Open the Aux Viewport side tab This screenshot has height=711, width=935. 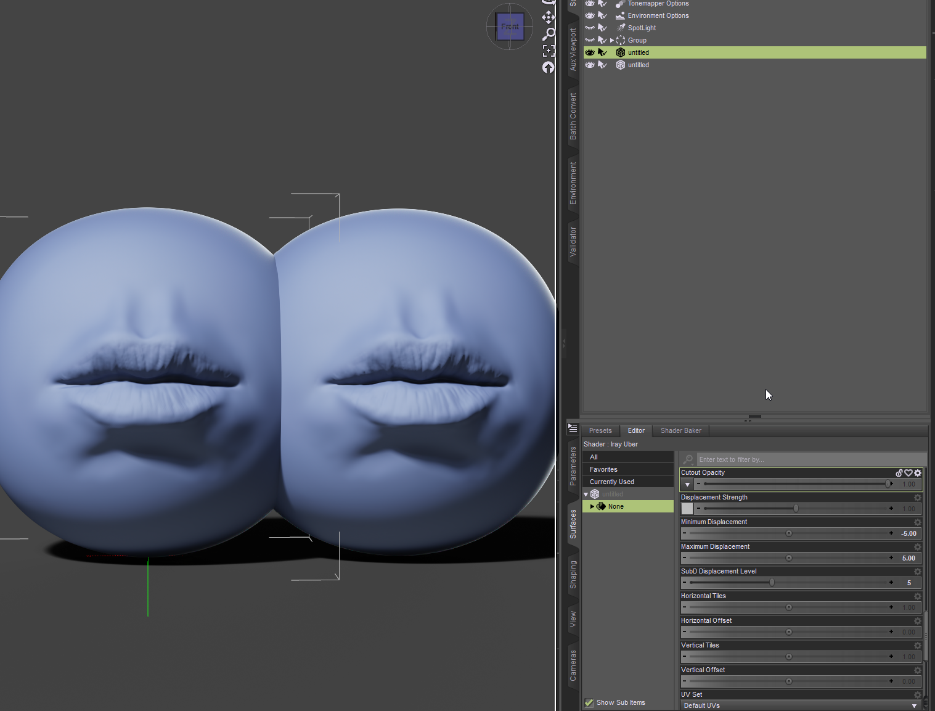pyautogui.click(x=573, y=49)
